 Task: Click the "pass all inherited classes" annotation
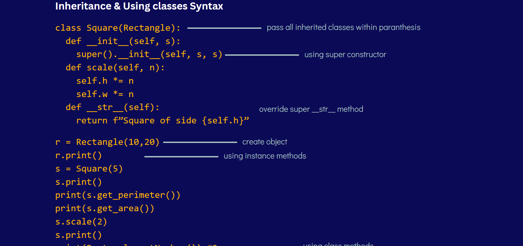[x=343, y=27]
